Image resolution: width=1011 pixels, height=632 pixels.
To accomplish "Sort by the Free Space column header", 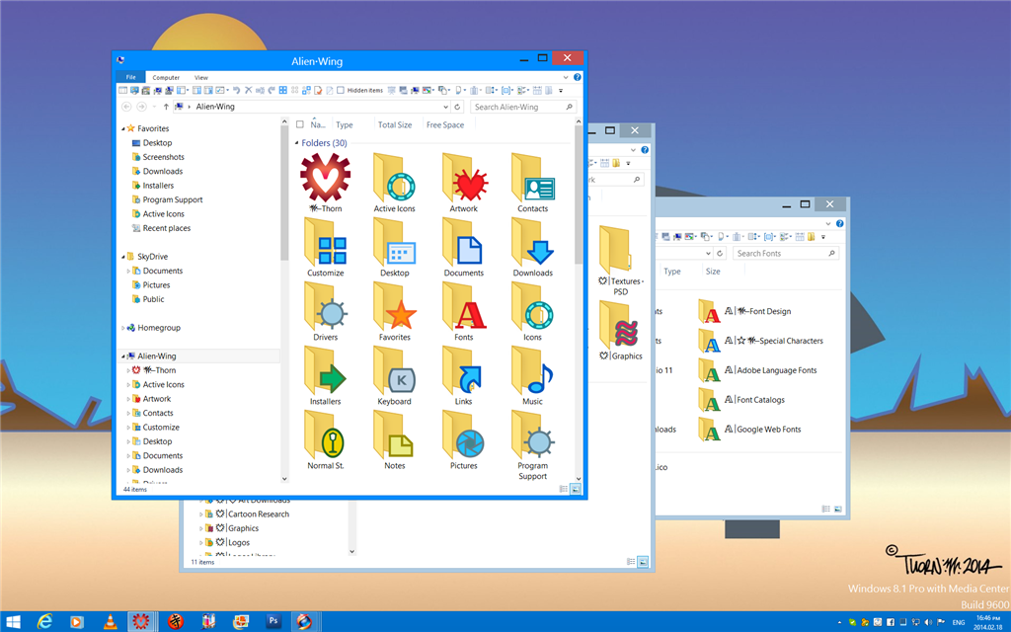I will pyautogui.click(x=445, y=125).
